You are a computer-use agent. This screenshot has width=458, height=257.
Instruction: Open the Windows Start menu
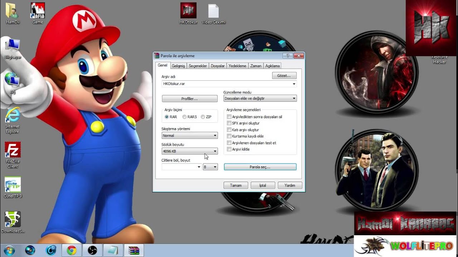[x=9, y=250]
